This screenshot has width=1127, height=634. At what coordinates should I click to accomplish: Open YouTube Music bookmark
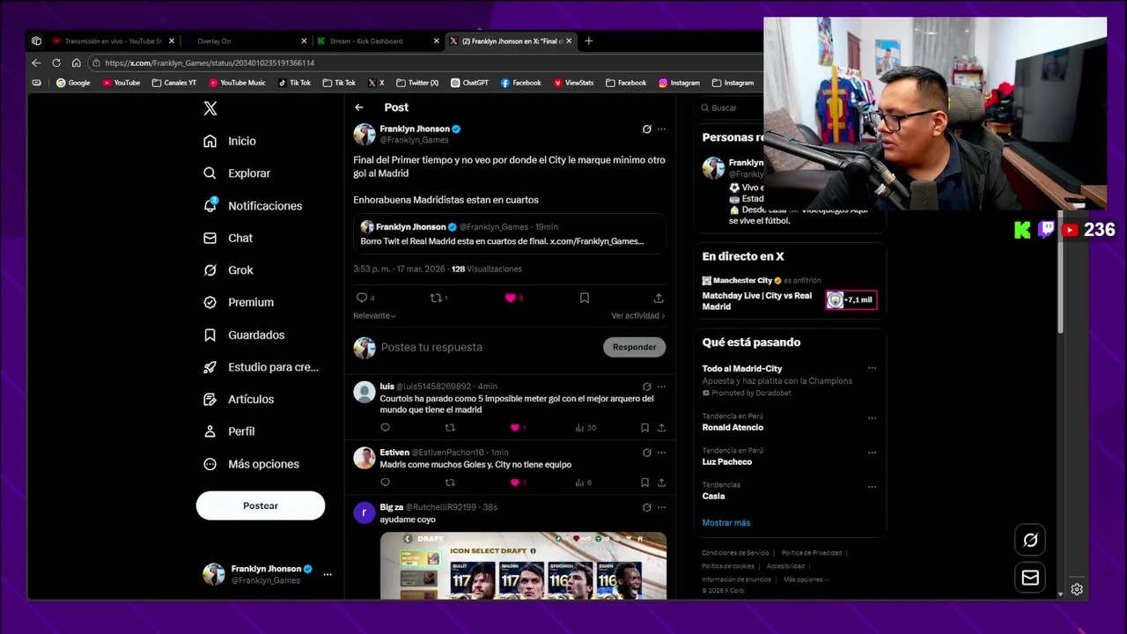pyautogui.click(x=237, y=83)
